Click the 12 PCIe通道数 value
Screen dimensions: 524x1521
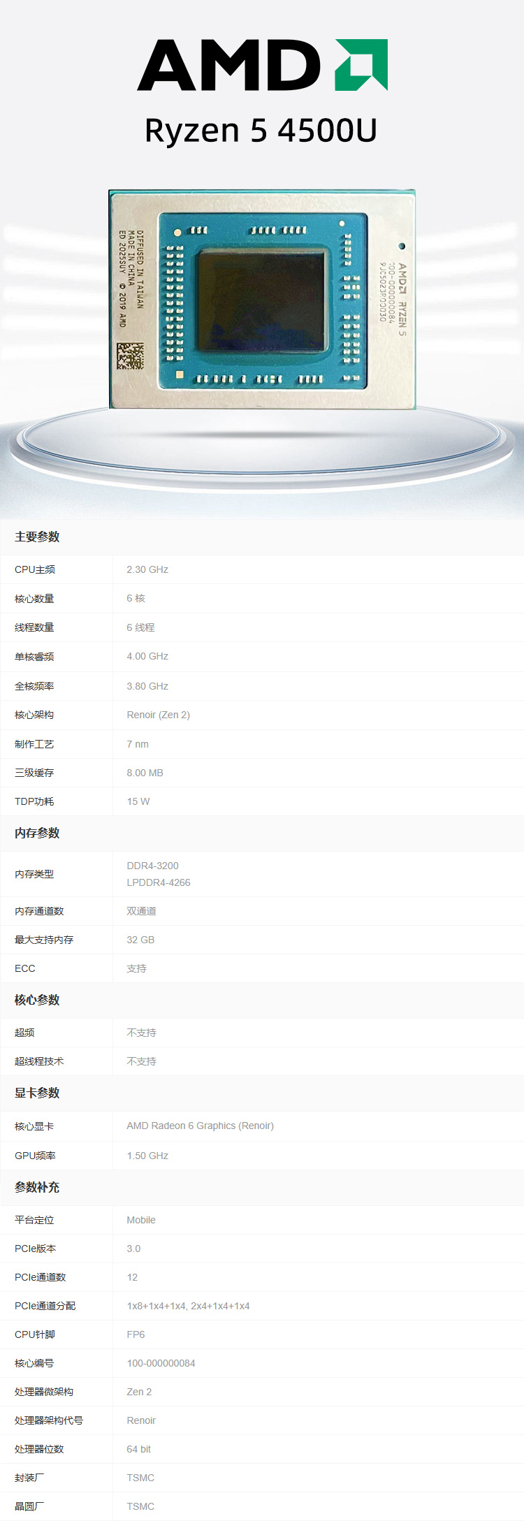(132, 1277)
